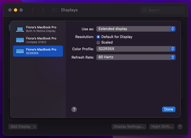Click the Search field in the toolbar
Screen dimensions: 191x138
click(x=162, y=10)
